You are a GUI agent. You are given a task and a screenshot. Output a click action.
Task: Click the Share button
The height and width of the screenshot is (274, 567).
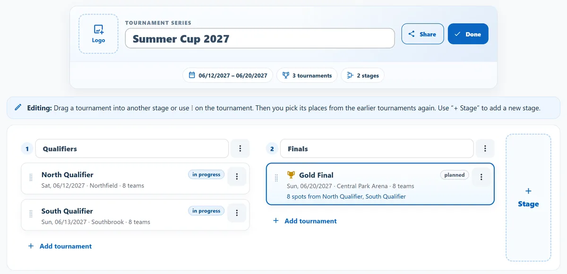[x=422, y=34]
